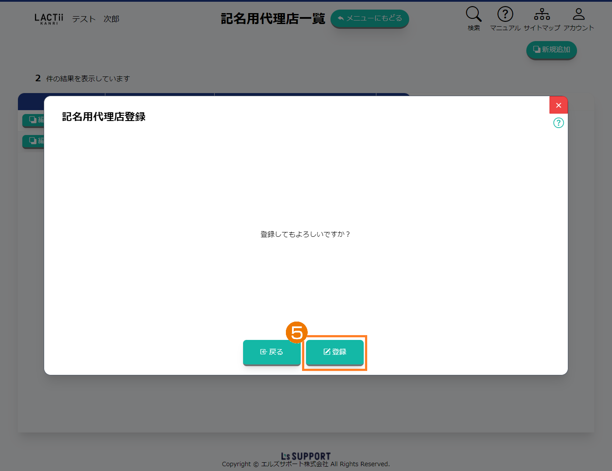
Task: Click the LACTii KANRI logo
Action: tap(49, 19)
